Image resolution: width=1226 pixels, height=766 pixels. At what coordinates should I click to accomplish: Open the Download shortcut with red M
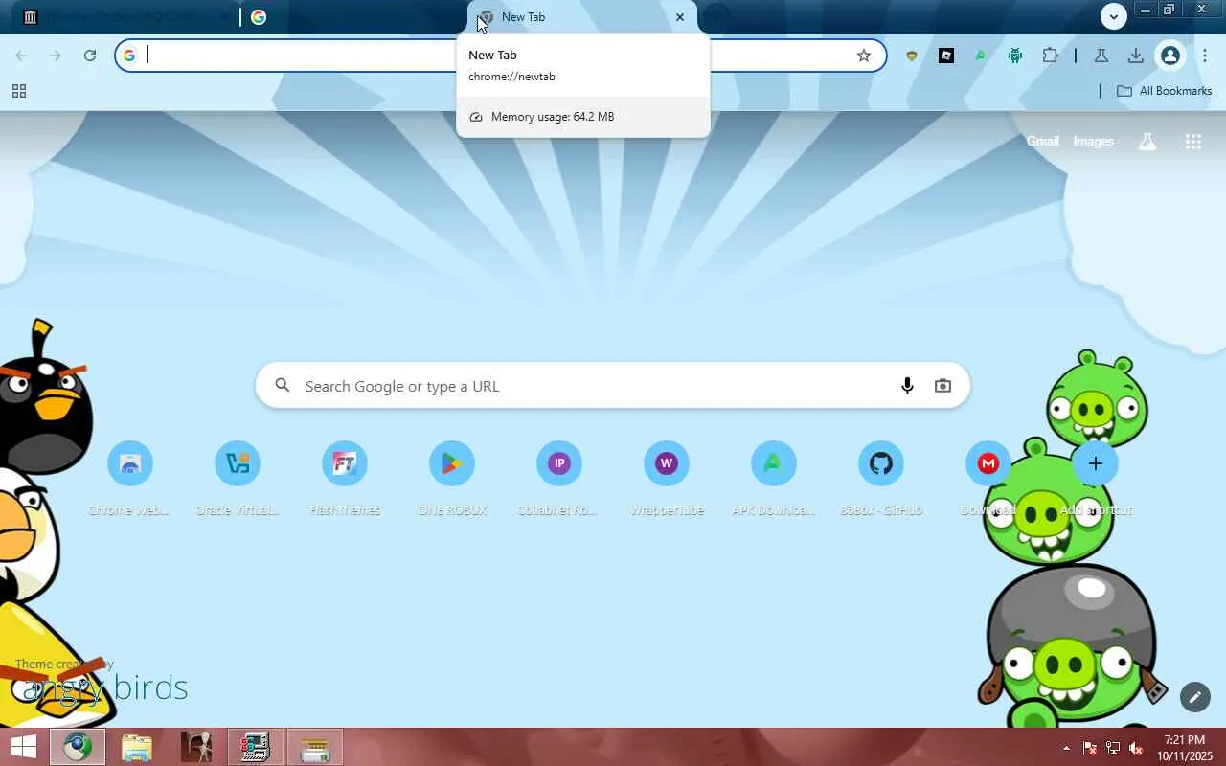coord(988,479)
